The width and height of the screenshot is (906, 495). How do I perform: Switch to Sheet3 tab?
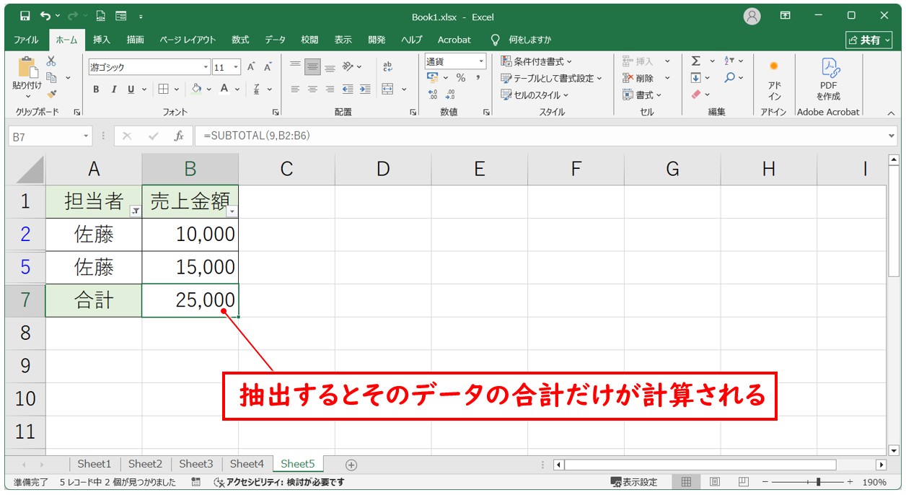point(195,464)
